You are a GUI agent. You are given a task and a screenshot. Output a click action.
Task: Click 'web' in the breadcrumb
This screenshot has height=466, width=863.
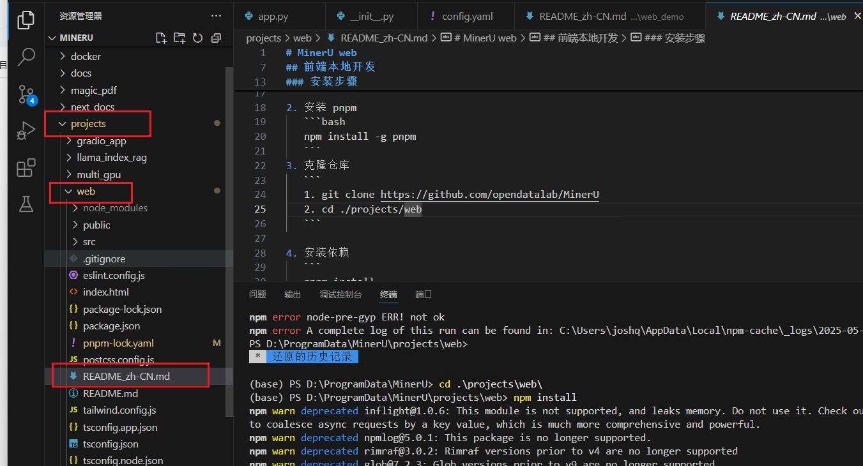(x=303, y=38)
